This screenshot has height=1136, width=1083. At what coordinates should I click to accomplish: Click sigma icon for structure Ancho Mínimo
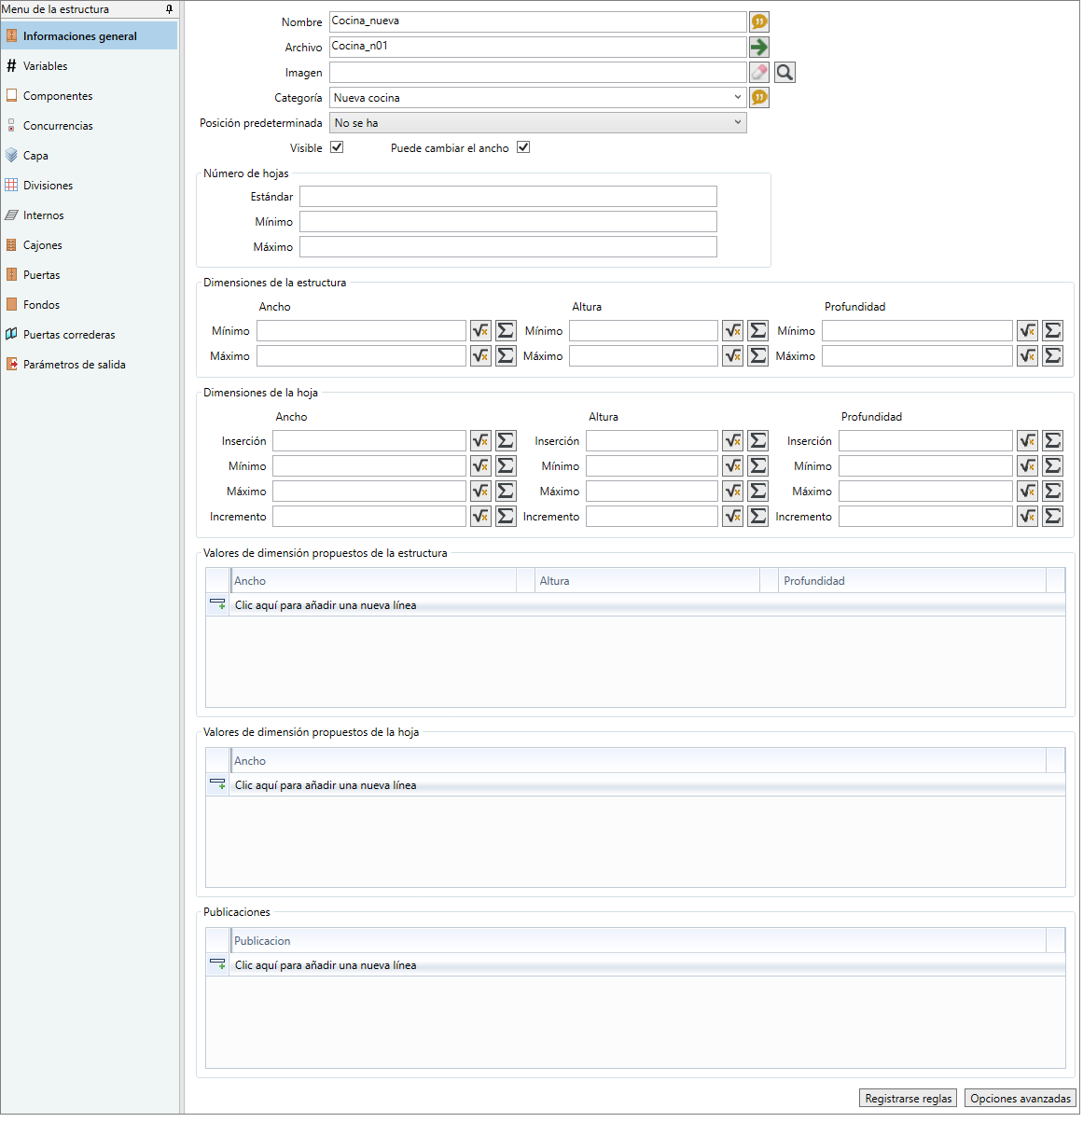pos(506,330)
